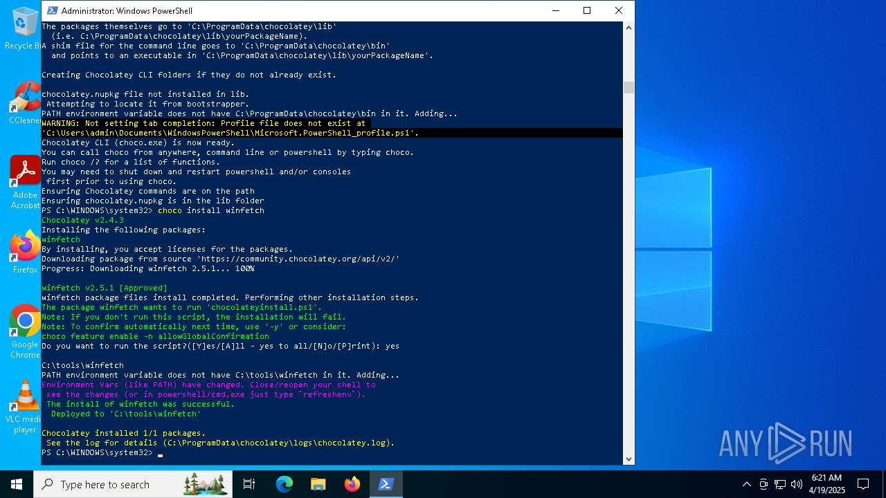Screen dimensions: 886x498
Task: Click the PowerShell scrollbar thumb
Action: [629, 88]
